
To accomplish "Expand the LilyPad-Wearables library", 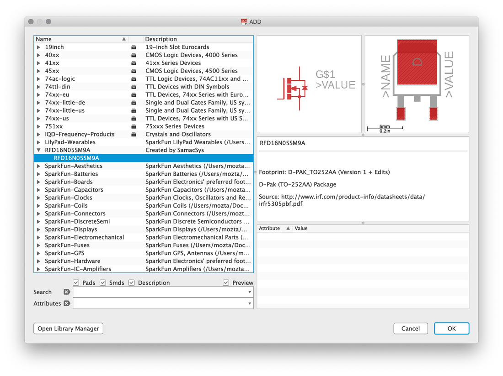I will tap(38, 142).
